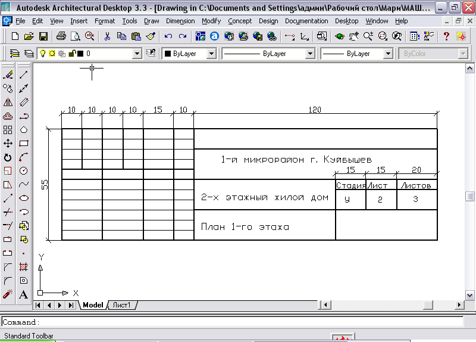
Task: Open the Draw menu
Action: (152, 21)
